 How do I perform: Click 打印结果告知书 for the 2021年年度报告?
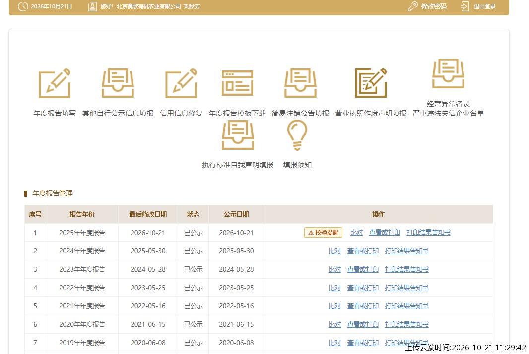tap(406, 306)
